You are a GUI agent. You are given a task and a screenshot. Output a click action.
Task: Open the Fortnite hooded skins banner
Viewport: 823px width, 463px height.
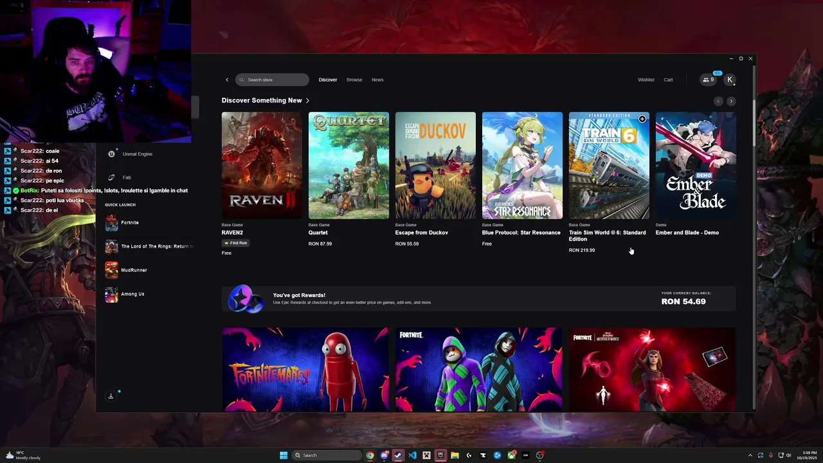(479, 369)
